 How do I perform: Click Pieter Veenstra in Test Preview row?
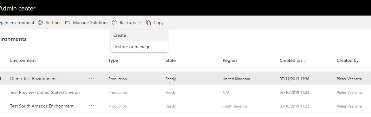[349, 93]
